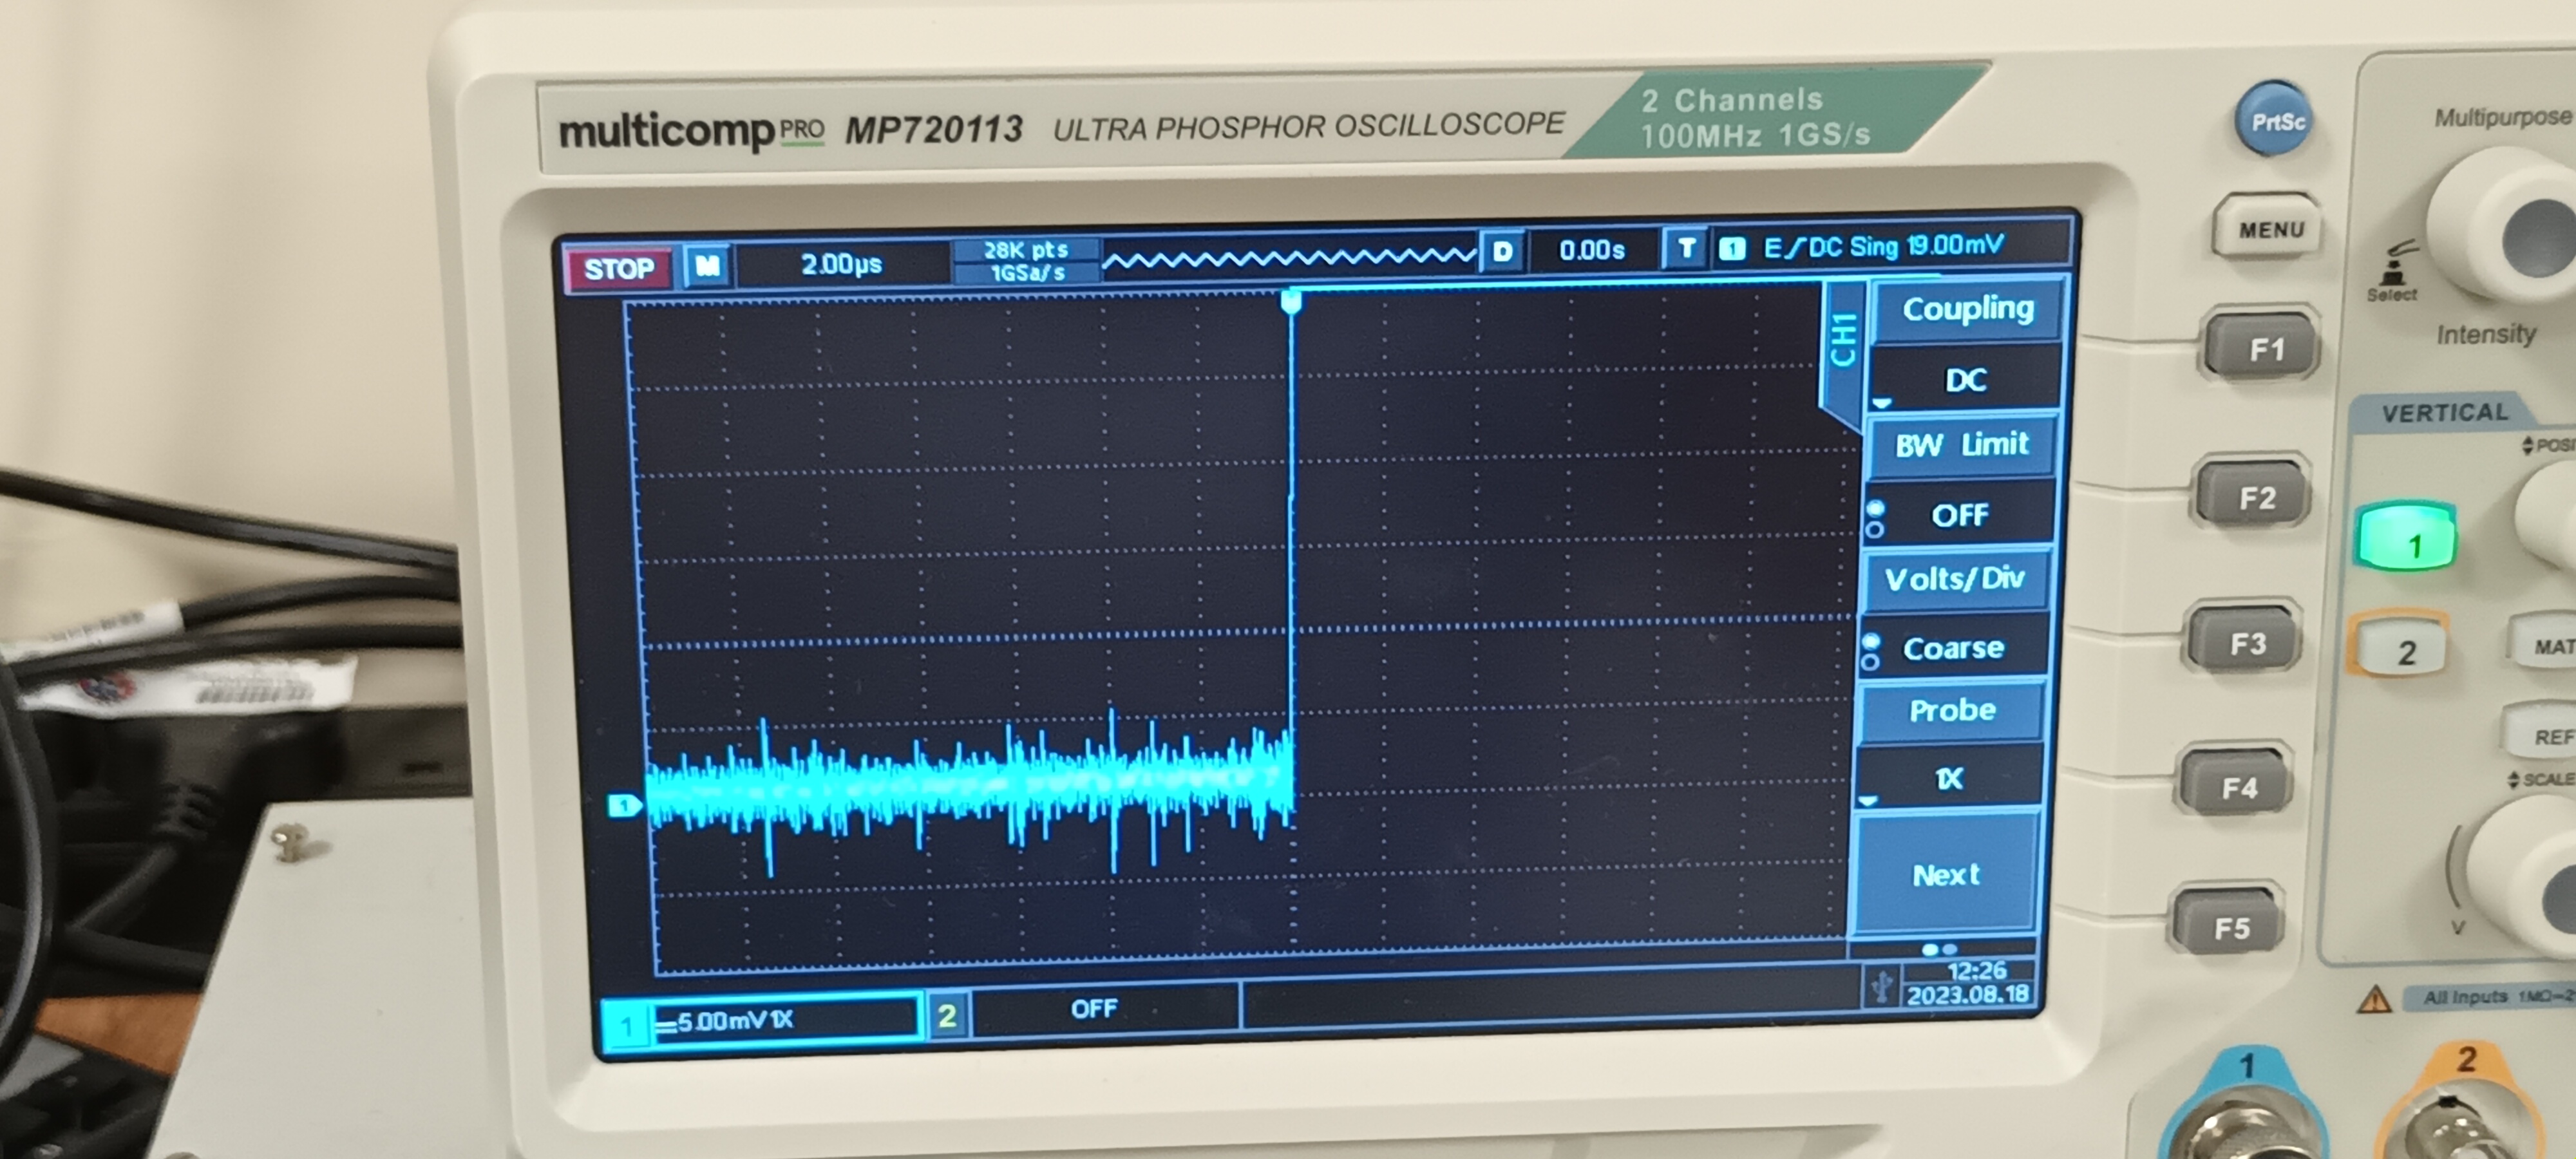The width and height of the screenshot is (2576, 1159).
Task: Click the warning triangle near inputs label
Action: coord(2374,999)
